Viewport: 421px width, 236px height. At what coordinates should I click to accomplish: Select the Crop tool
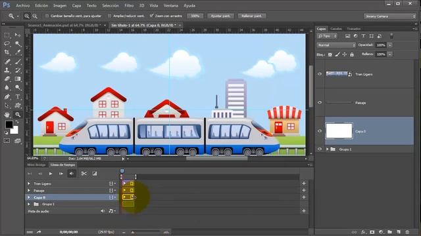pyautogui.click(x=7, y=52)
